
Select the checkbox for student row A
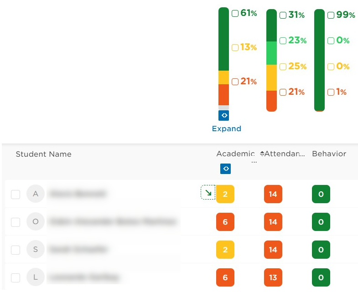click(x=16, y=195)
